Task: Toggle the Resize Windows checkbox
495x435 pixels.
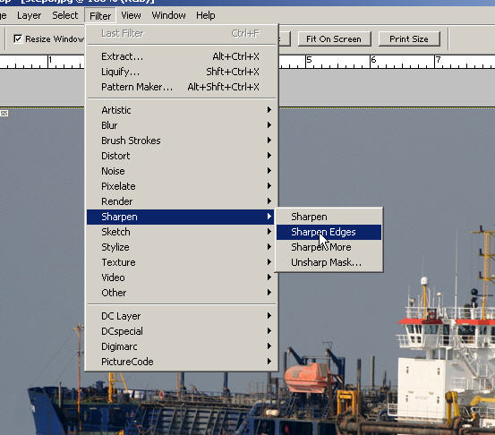Action: click(x=18, y=38)
